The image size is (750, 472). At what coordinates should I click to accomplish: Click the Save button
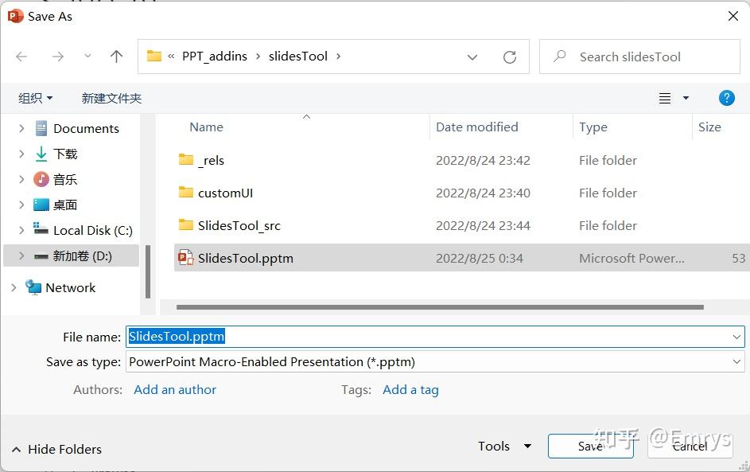click(589, 447)
